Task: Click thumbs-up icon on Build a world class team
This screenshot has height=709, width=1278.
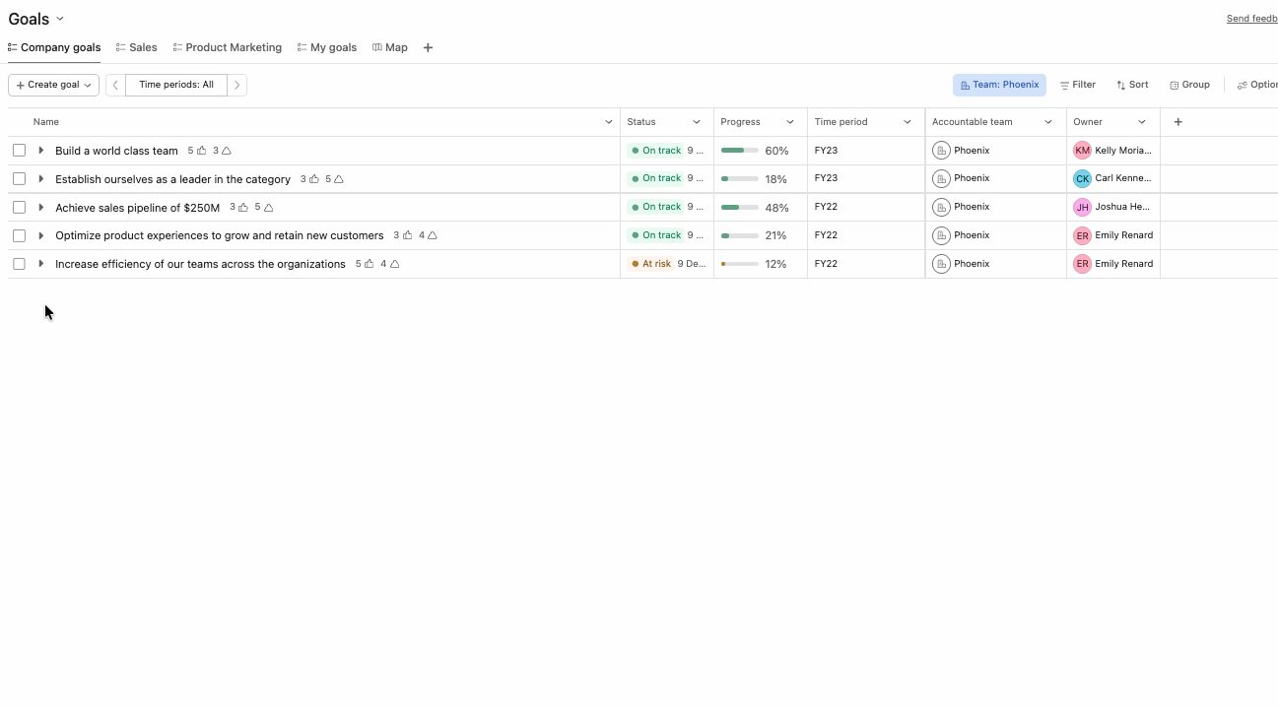Action: (x=202, y=151)
